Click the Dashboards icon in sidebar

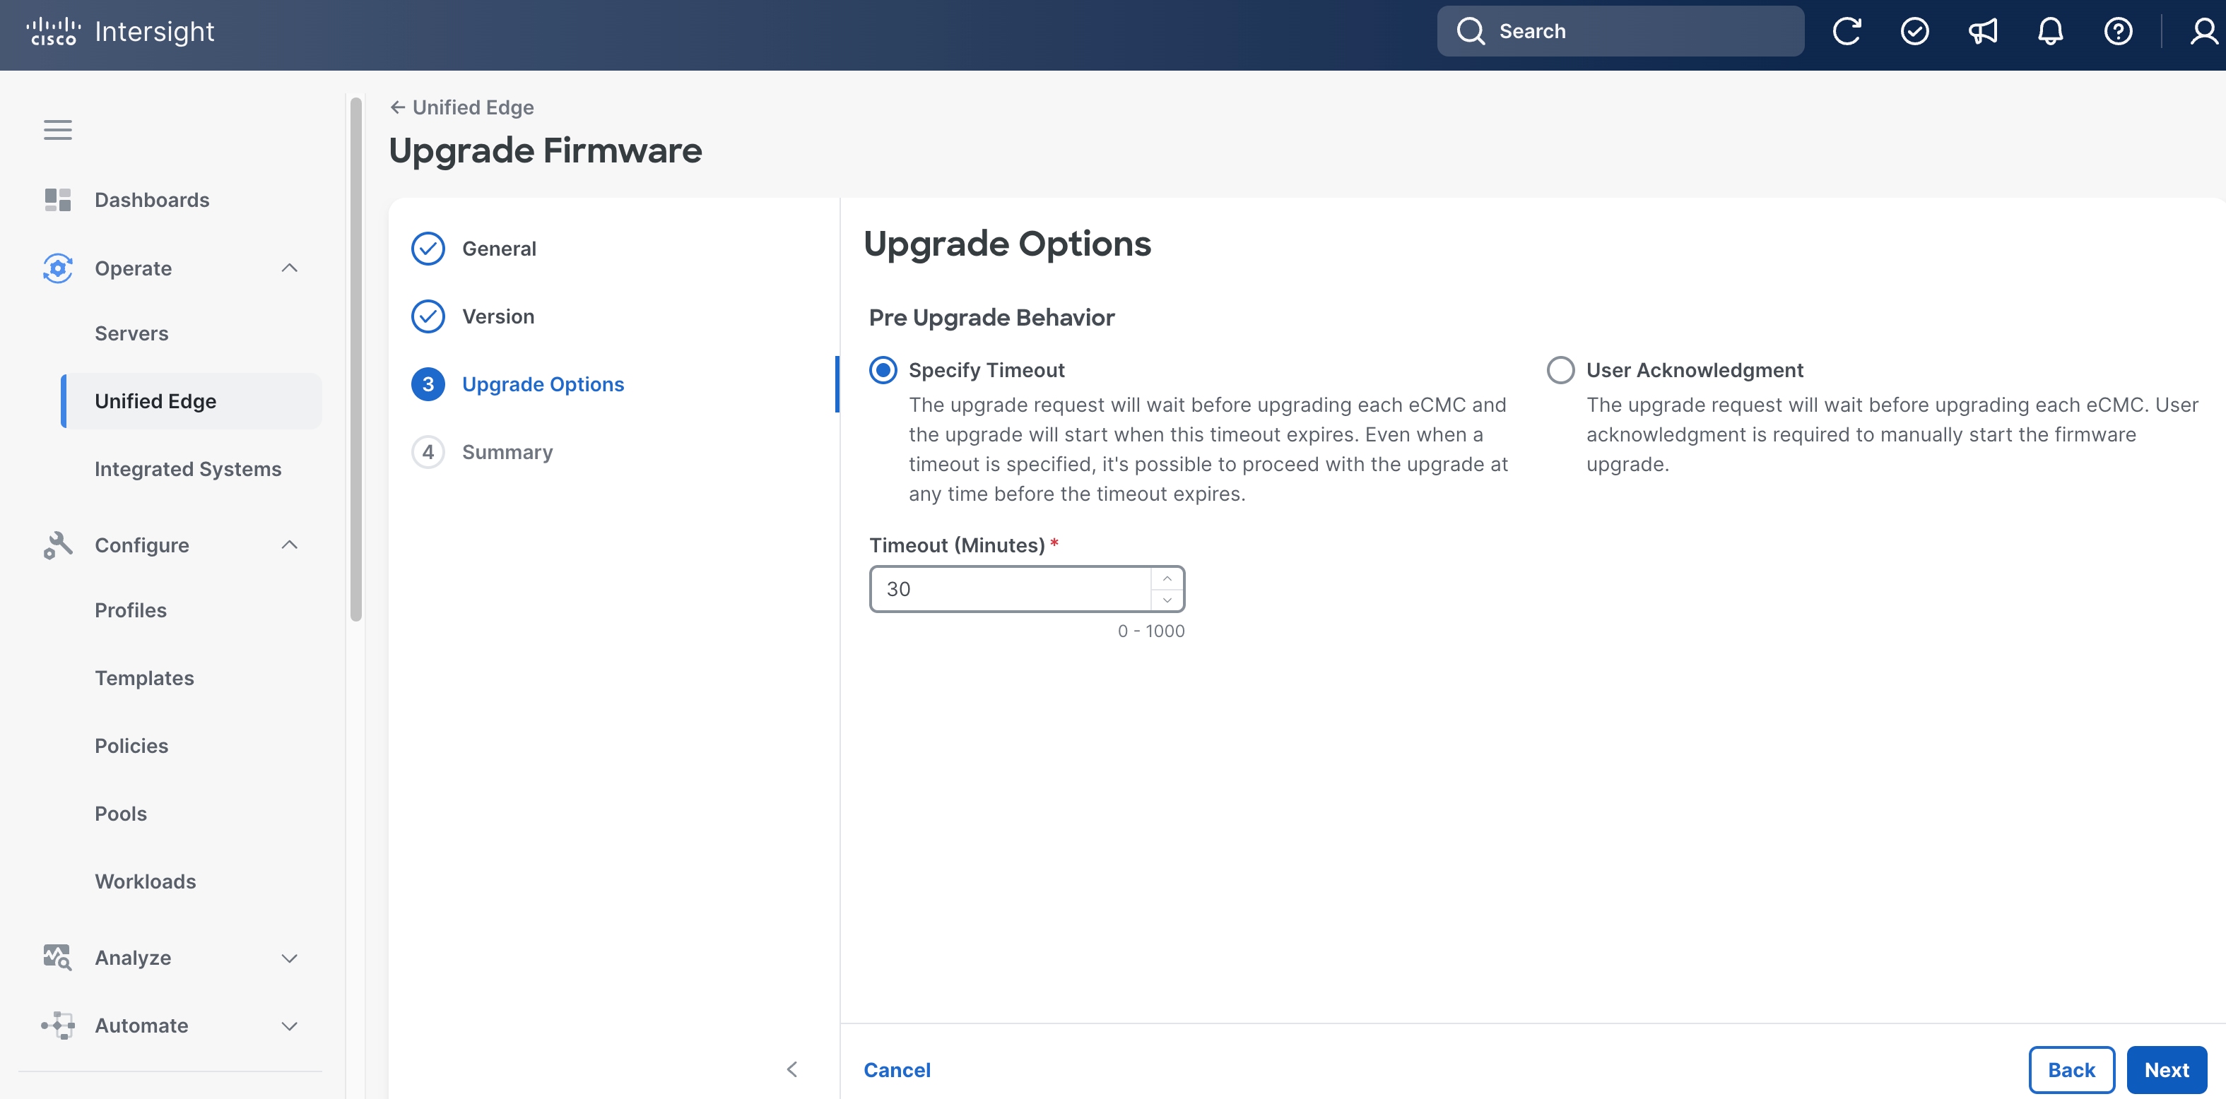click(58, 200)
